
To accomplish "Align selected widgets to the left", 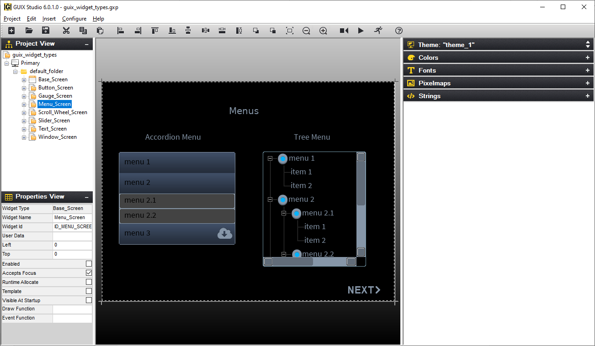I will pos(120,31).
